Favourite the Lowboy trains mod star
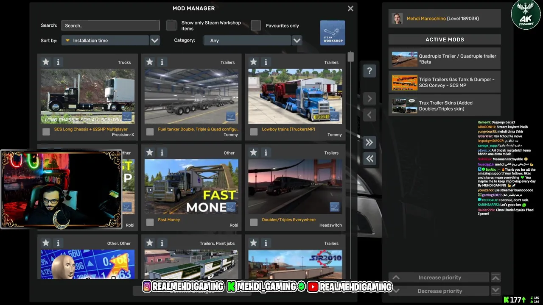 [x=254, y=62]
